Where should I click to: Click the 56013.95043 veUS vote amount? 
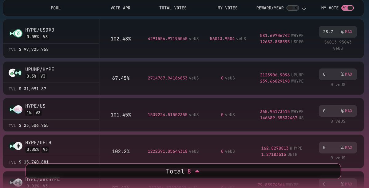click(x=338, y=45)
